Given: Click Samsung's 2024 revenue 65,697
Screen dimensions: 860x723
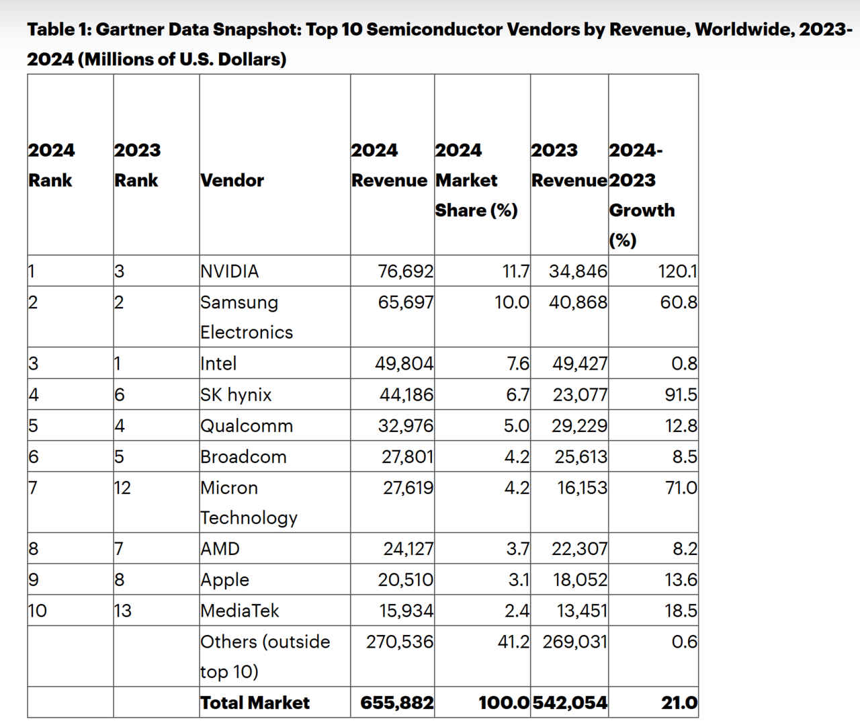Looking at the screenshot, I should (406, 302).
